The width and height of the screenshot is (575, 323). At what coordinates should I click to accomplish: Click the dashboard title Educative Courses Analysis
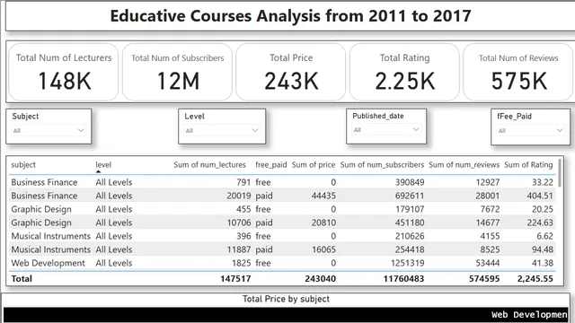coord(290,16)
